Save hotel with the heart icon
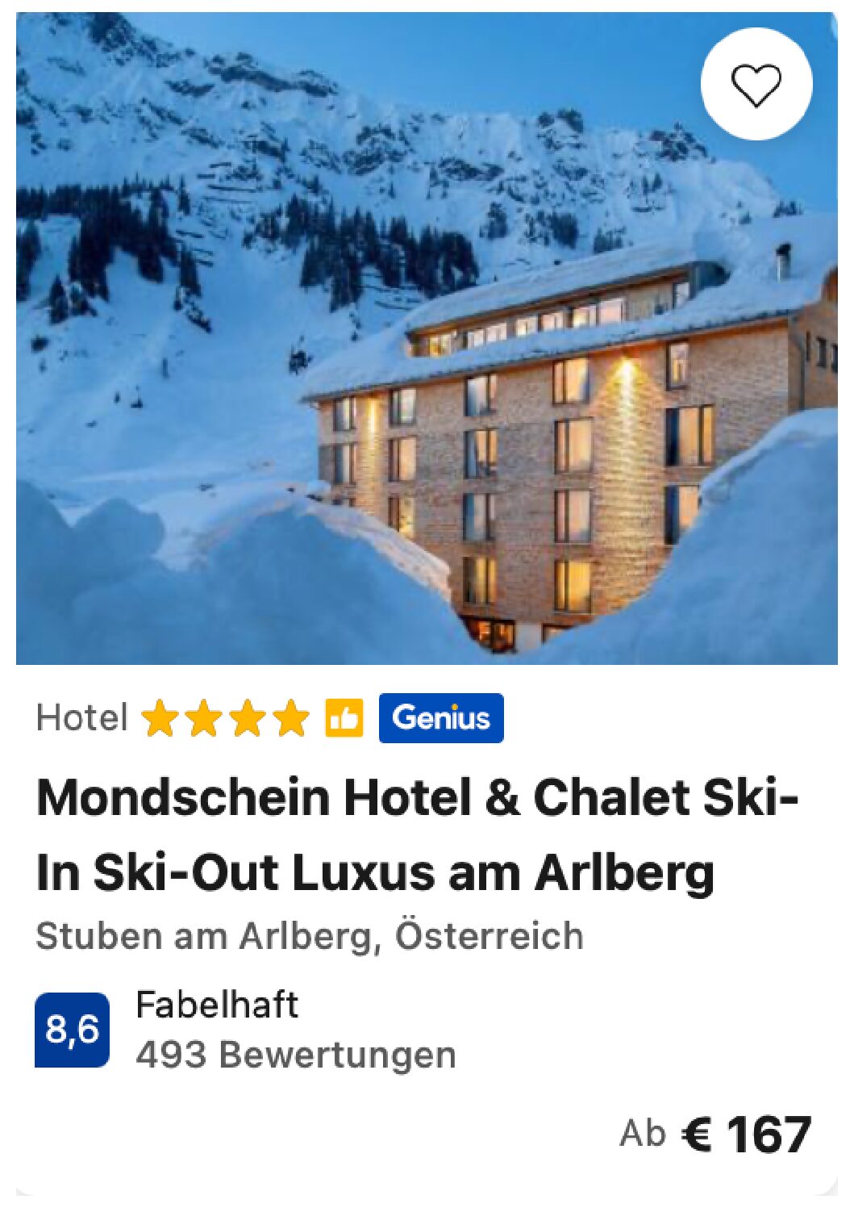 pyautogui.click(x=756, y=84)
